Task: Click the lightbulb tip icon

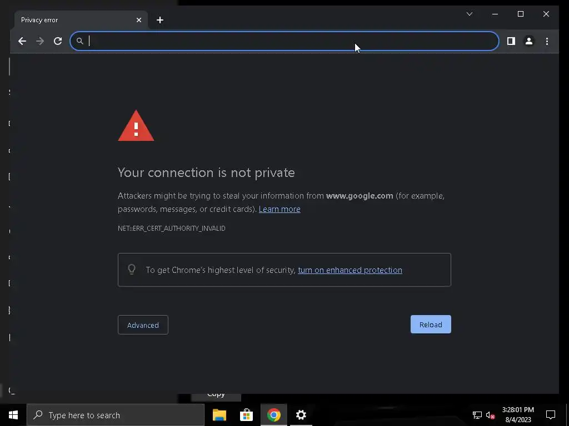Action: (x=132, y=269)
